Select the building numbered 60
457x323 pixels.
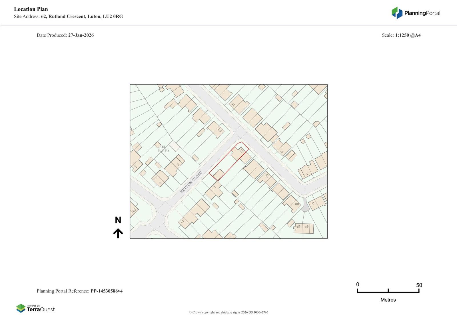click(216, 129)
